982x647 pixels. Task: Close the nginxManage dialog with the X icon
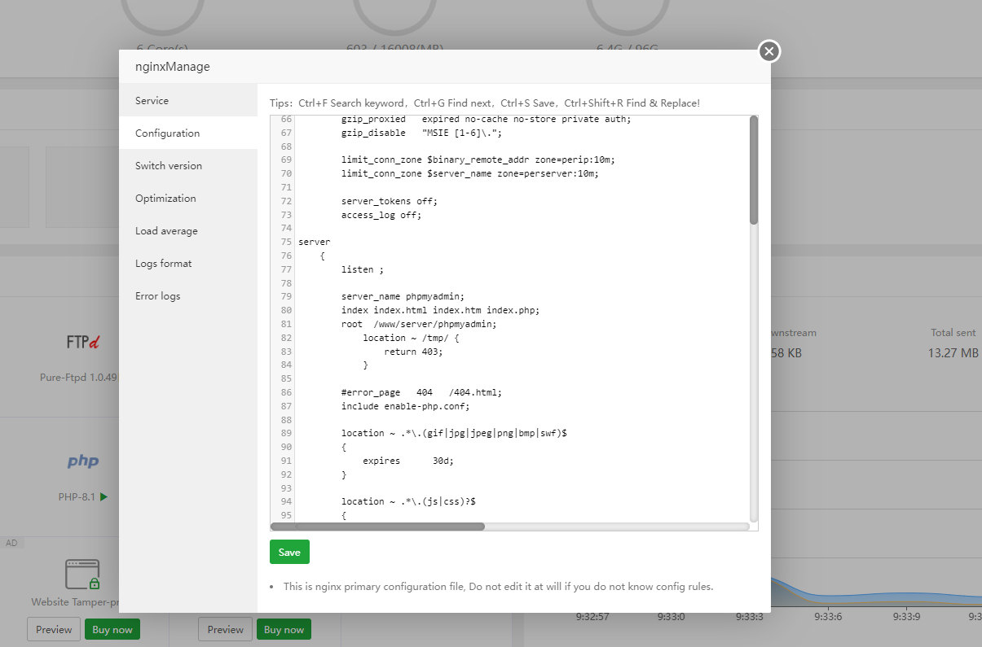click(769, 51)
